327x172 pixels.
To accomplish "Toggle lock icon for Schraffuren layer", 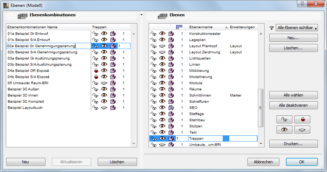I will pos(153,101).
